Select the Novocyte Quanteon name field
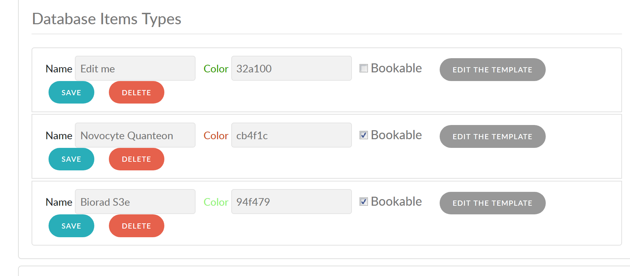This screenshot has width=630, height=276. (135, 135)
